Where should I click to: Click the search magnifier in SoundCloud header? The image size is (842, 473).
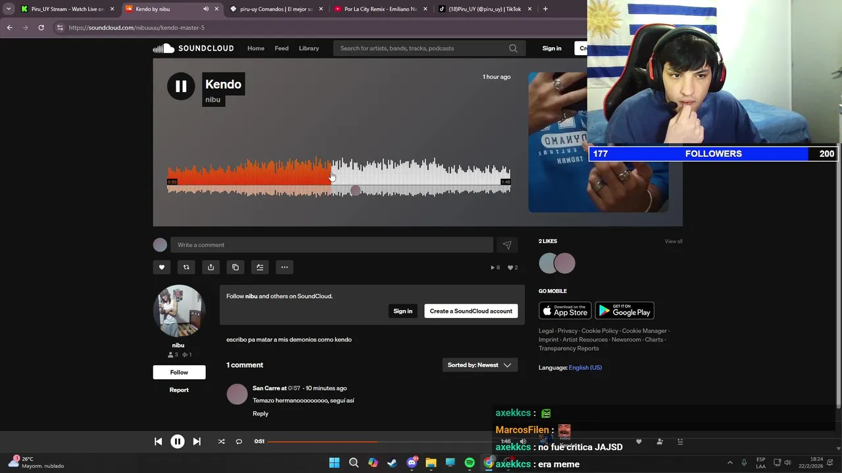[x=513, y=48]
